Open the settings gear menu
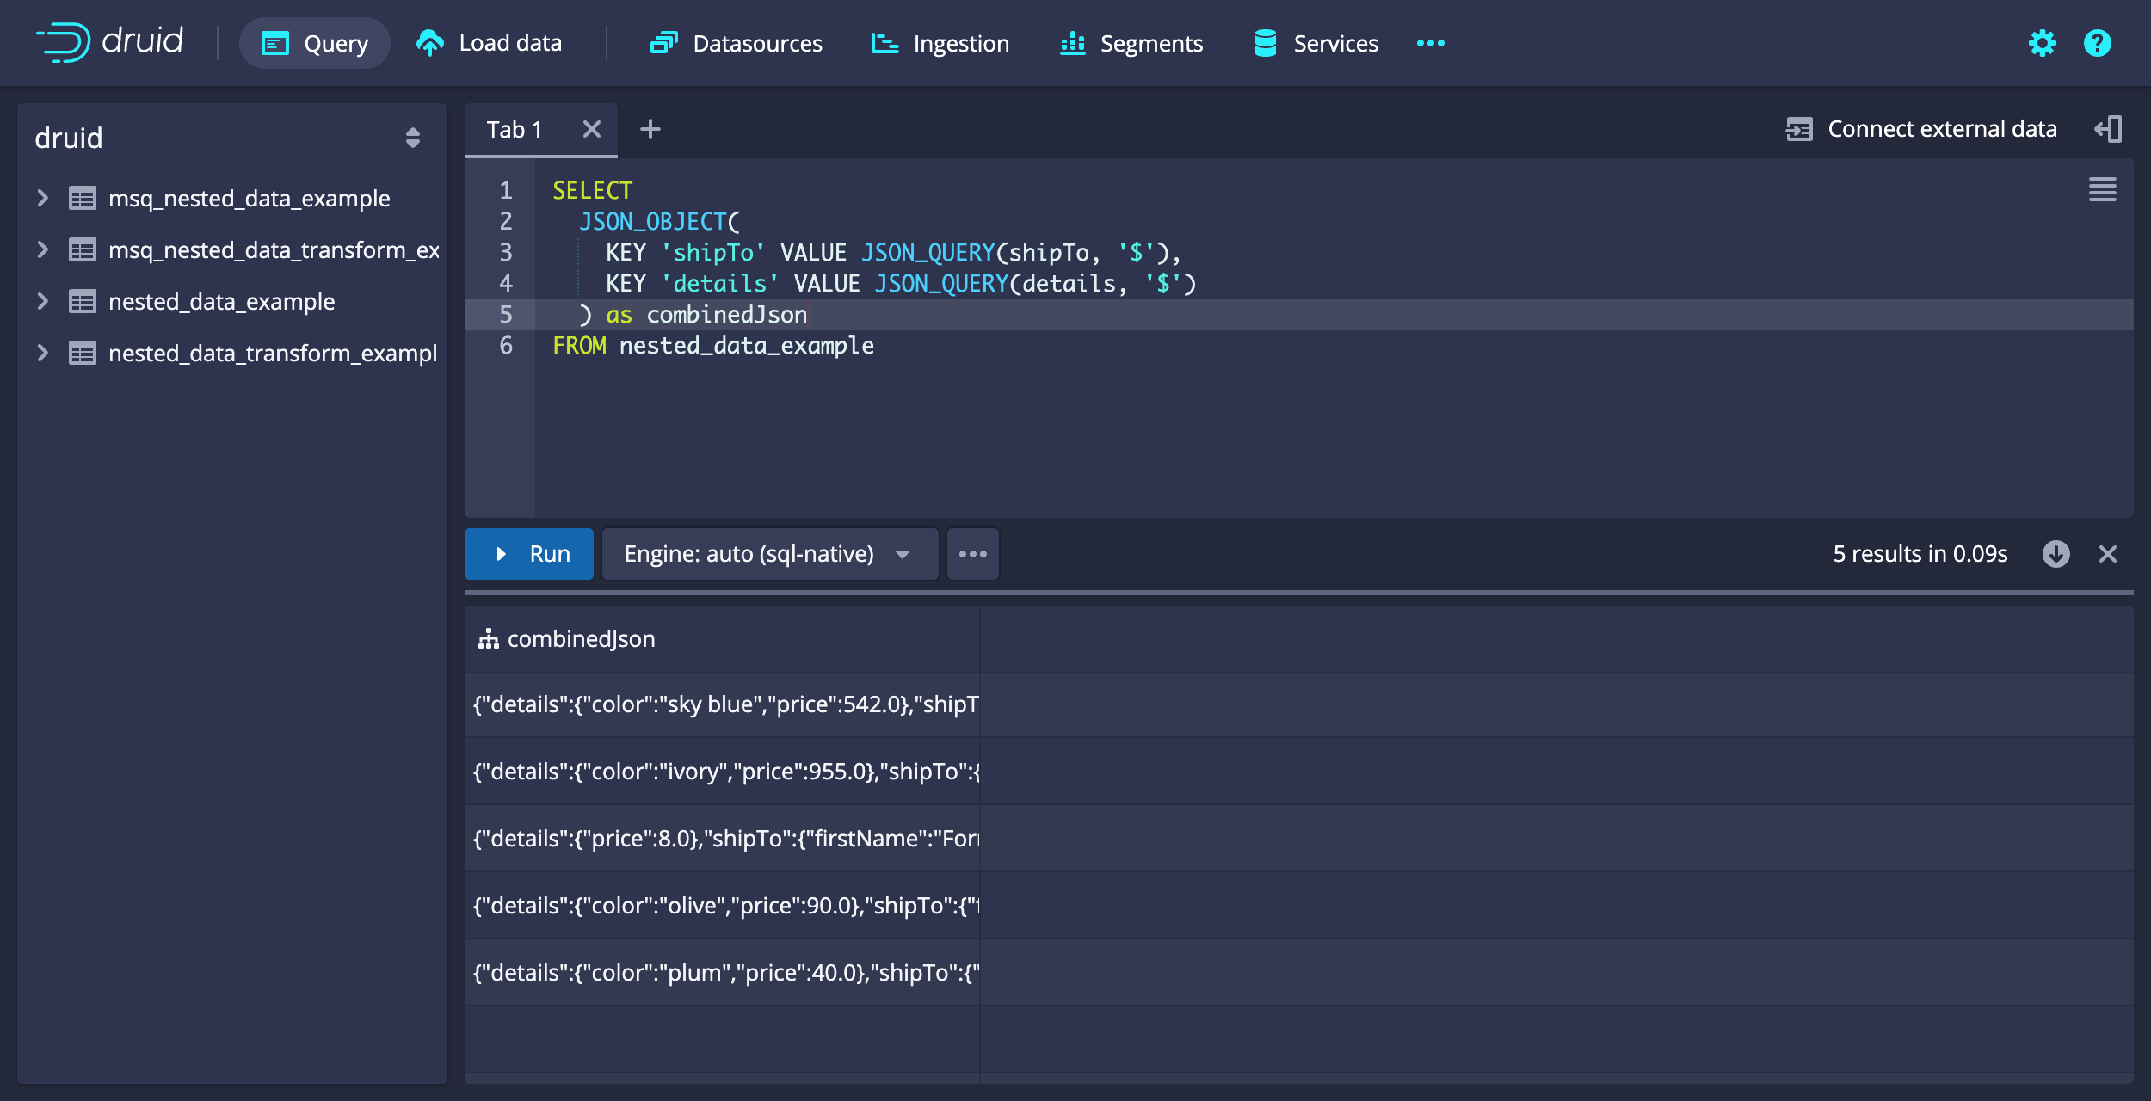The image size is (2151, 1101). click(x=2042, y=43)
